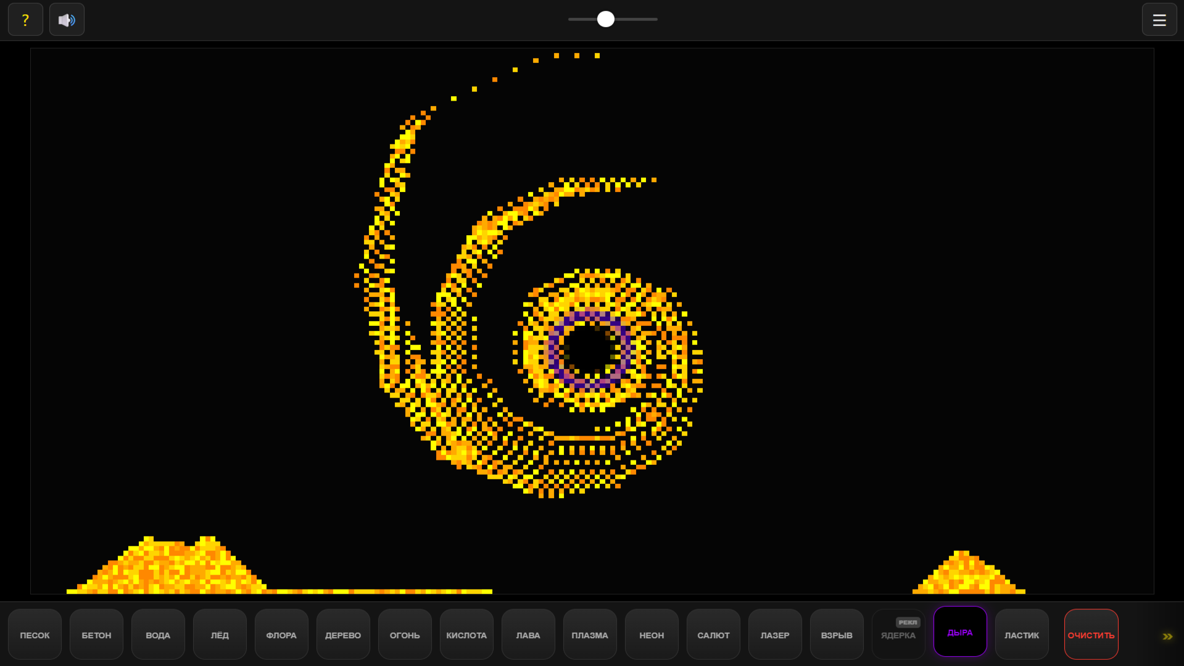
Task: Select the ВОДА (water) material
Action: [157, 635]
